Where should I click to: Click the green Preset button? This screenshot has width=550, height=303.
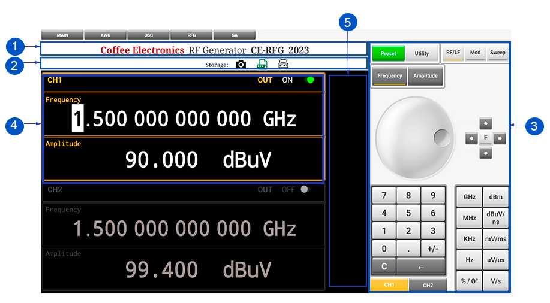coord(388,54)
